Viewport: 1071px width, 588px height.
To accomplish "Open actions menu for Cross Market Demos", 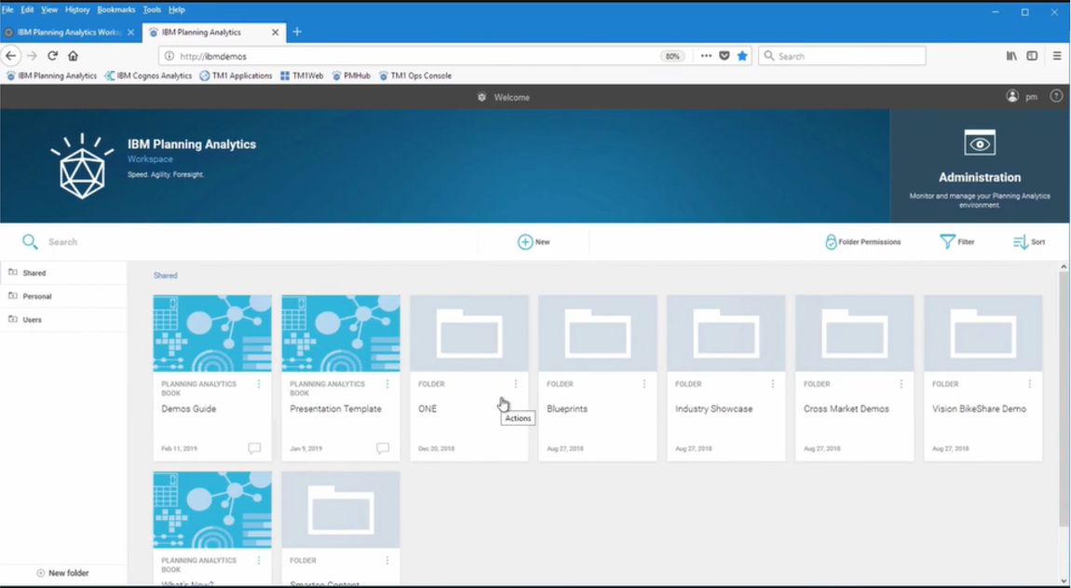I will pyautogui.click(x=901, y=384).
